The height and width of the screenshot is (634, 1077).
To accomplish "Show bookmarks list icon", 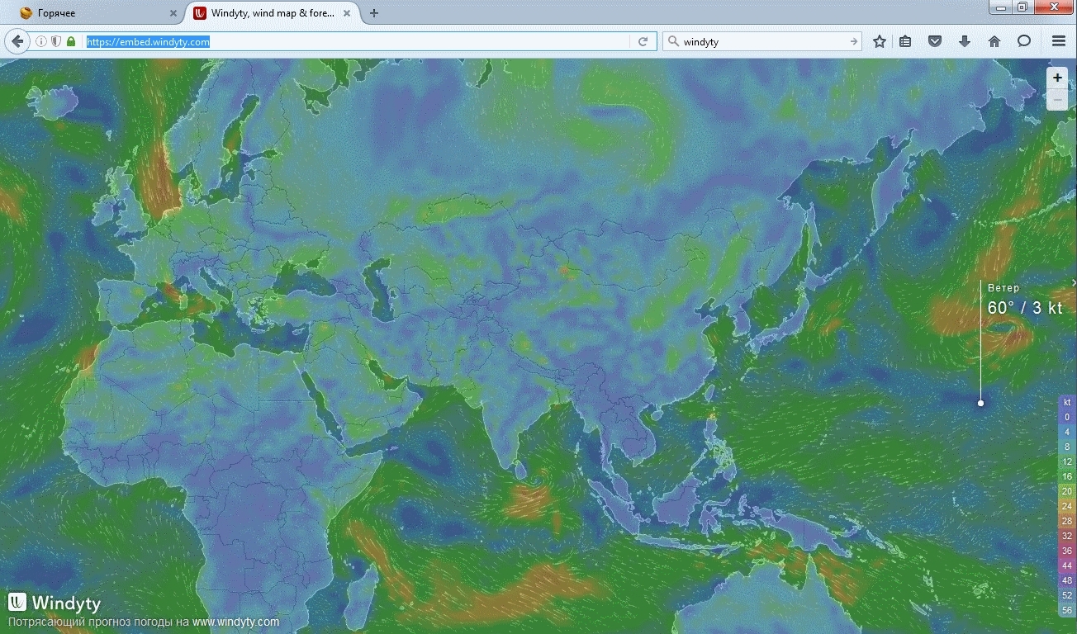I will [x=905, y=41].
